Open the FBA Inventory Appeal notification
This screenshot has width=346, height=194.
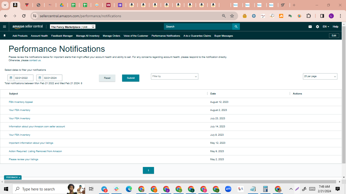21,102
